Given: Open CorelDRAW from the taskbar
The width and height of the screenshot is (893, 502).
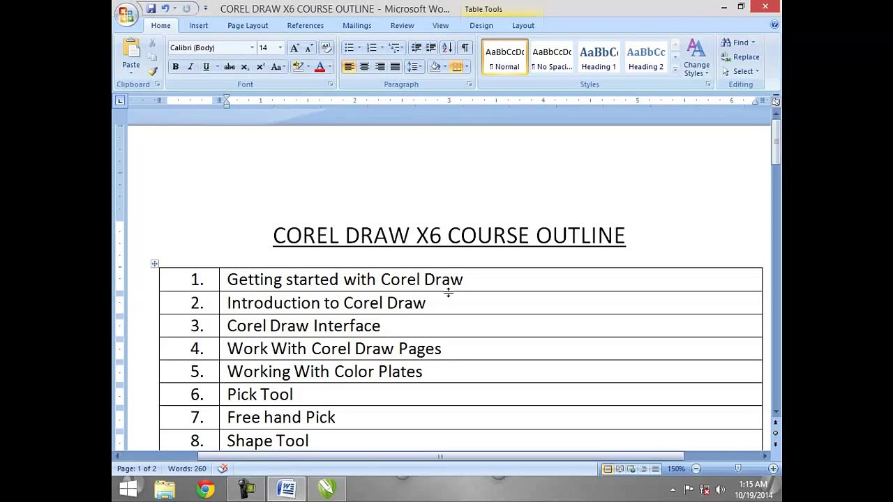Looking at the screenshot, I should click(327, 489).
